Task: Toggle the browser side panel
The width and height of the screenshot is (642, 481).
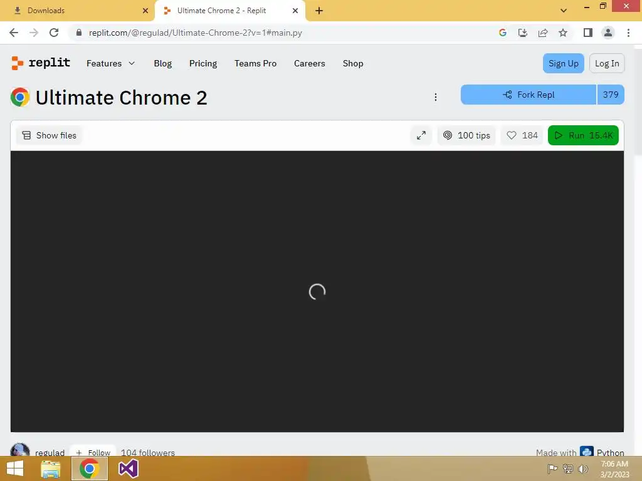Action: (588, 33)
